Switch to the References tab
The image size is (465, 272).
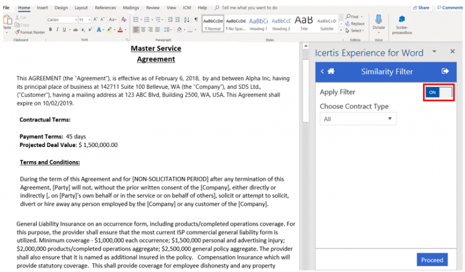105,8
